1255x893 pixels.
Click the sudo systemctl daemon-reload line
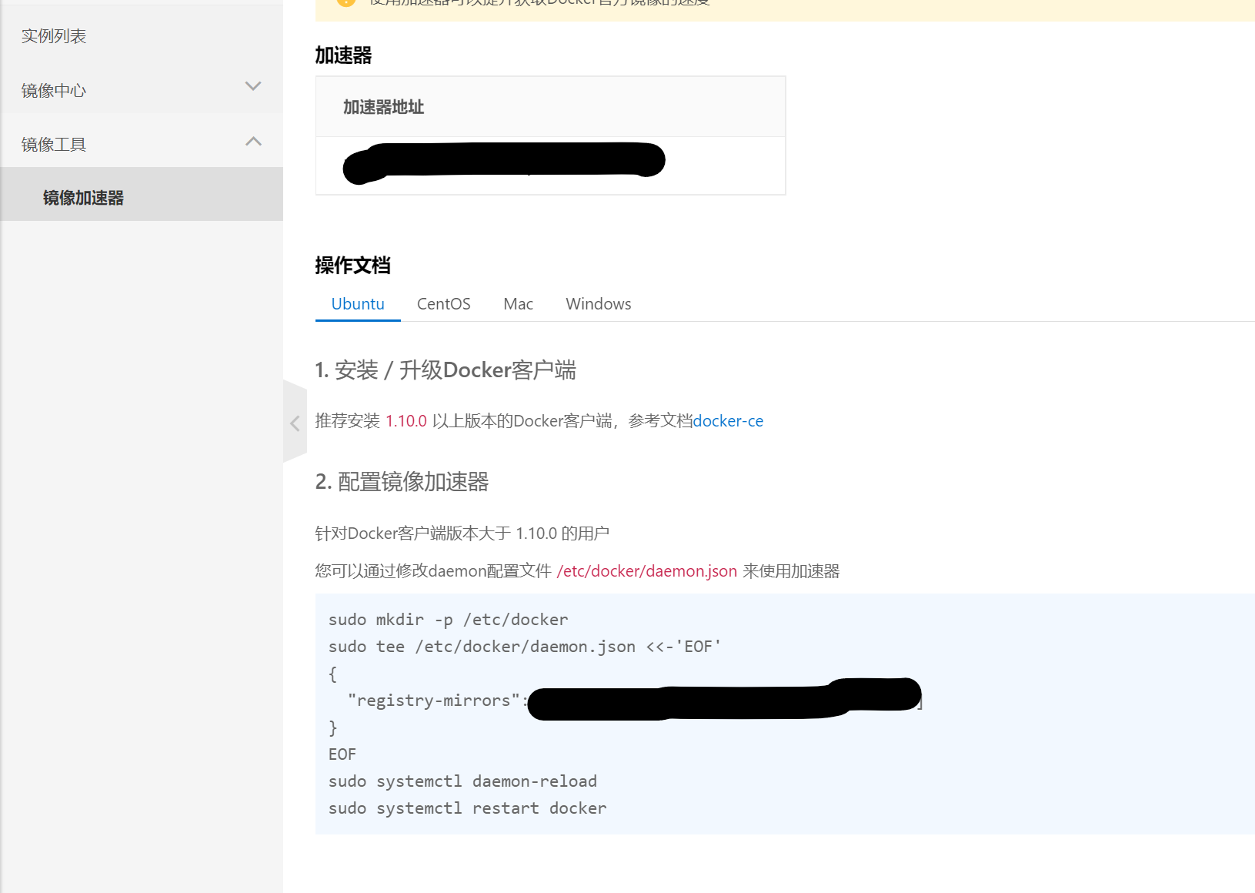point(462,781)
